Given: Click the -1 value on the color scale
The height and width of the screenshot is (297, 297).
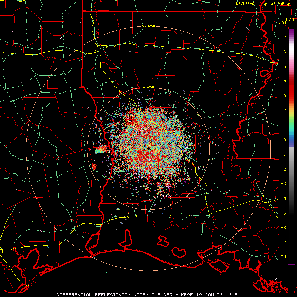Looking at the screenshot, I should pyautogui.click(x=283, y=154).
